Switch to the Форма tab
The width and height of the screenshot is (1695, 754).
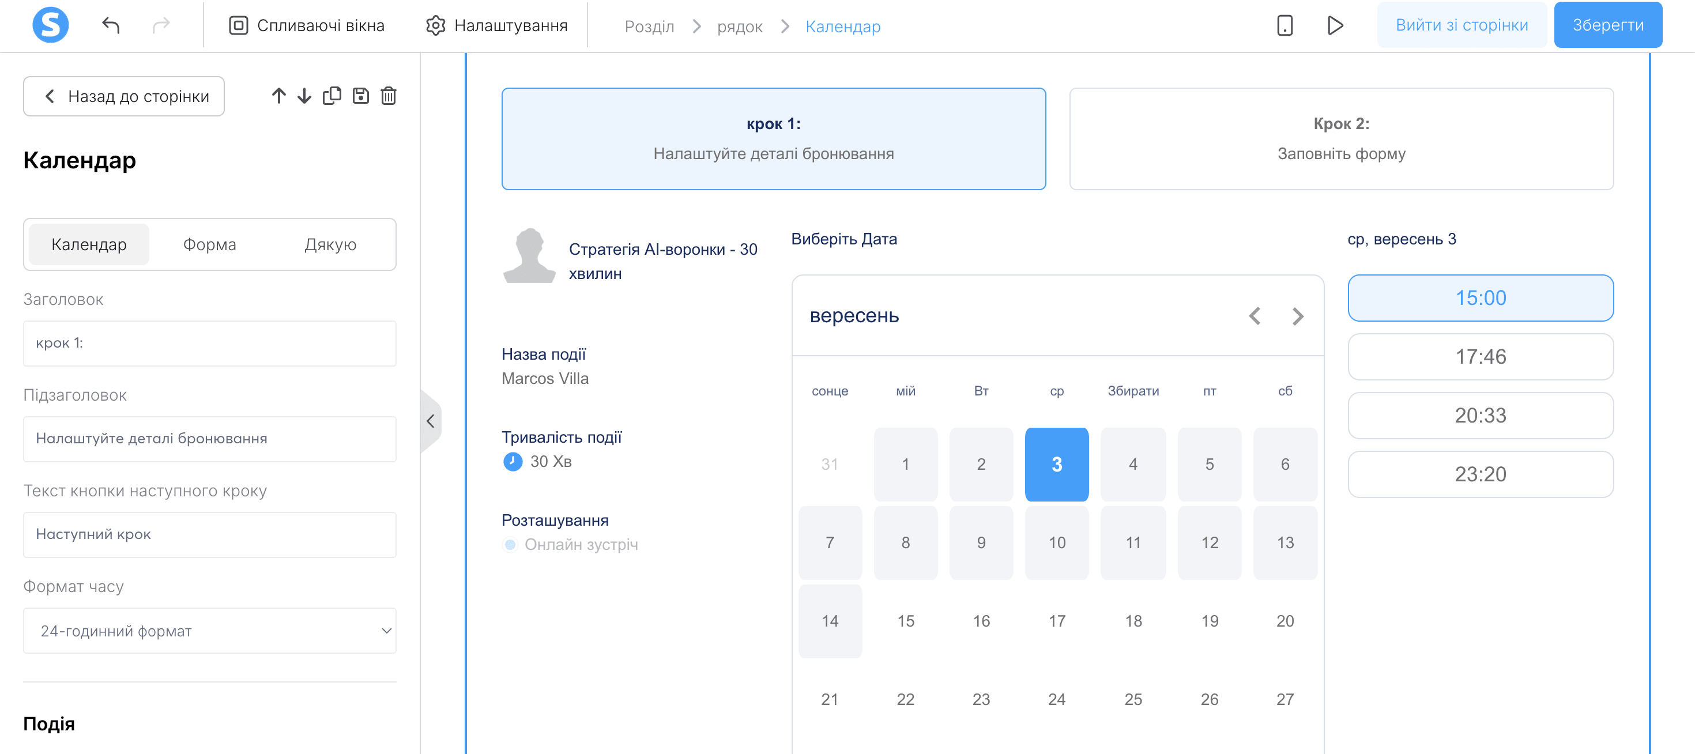tap(209, 245)
